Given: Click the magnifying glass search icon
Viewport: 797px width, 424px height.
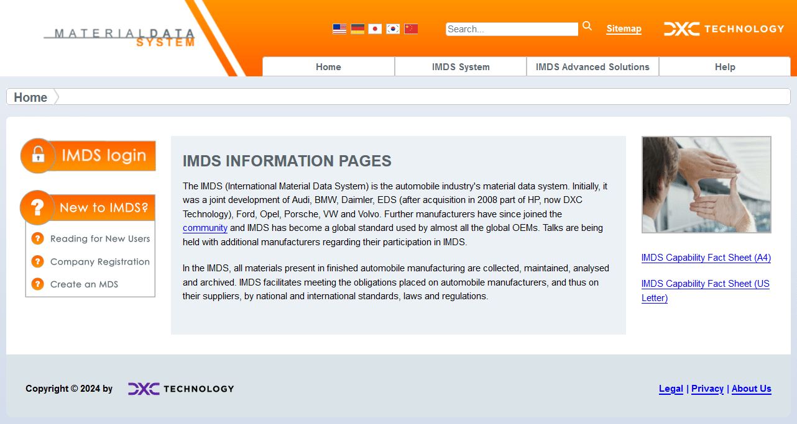Looking at the screenshot, I should point(587,26).
